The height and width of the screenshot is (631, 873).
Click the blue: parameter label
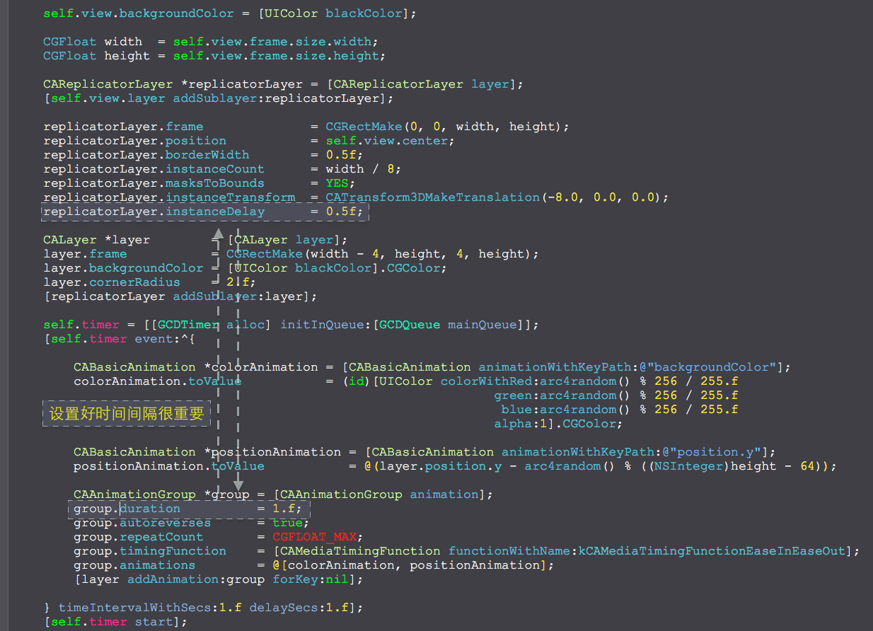521,410
